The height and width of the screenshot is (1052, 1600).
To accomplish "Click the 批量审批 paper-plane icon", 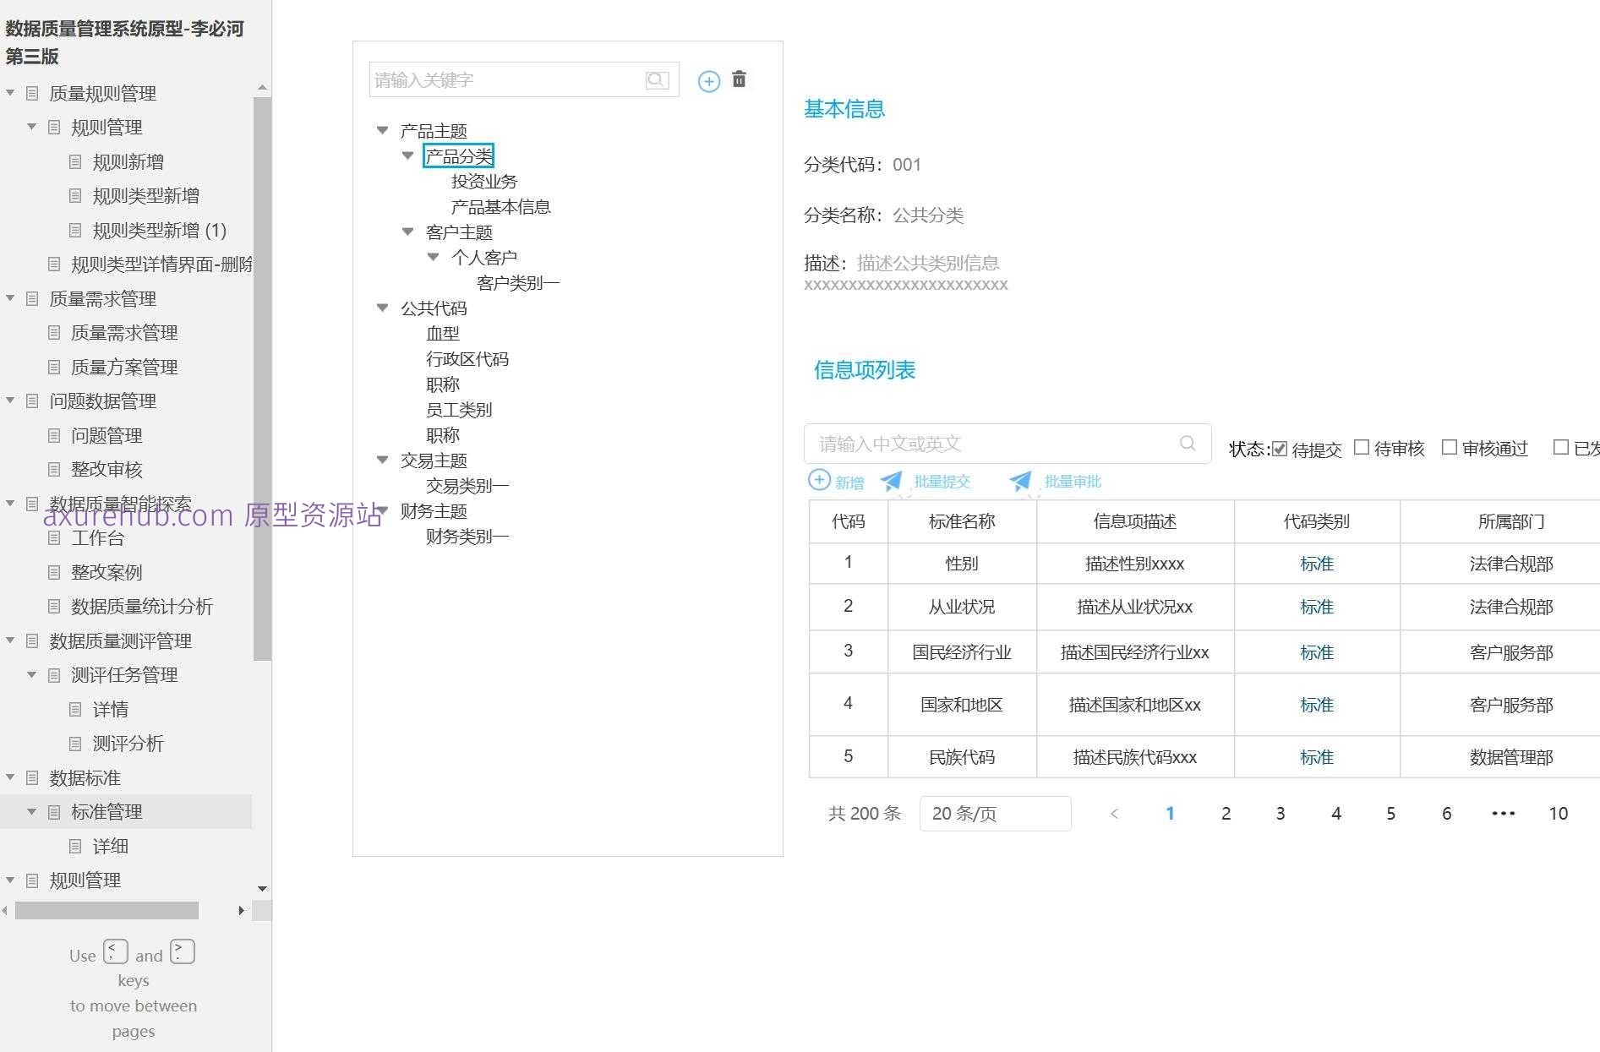I will pos(1020,480).
